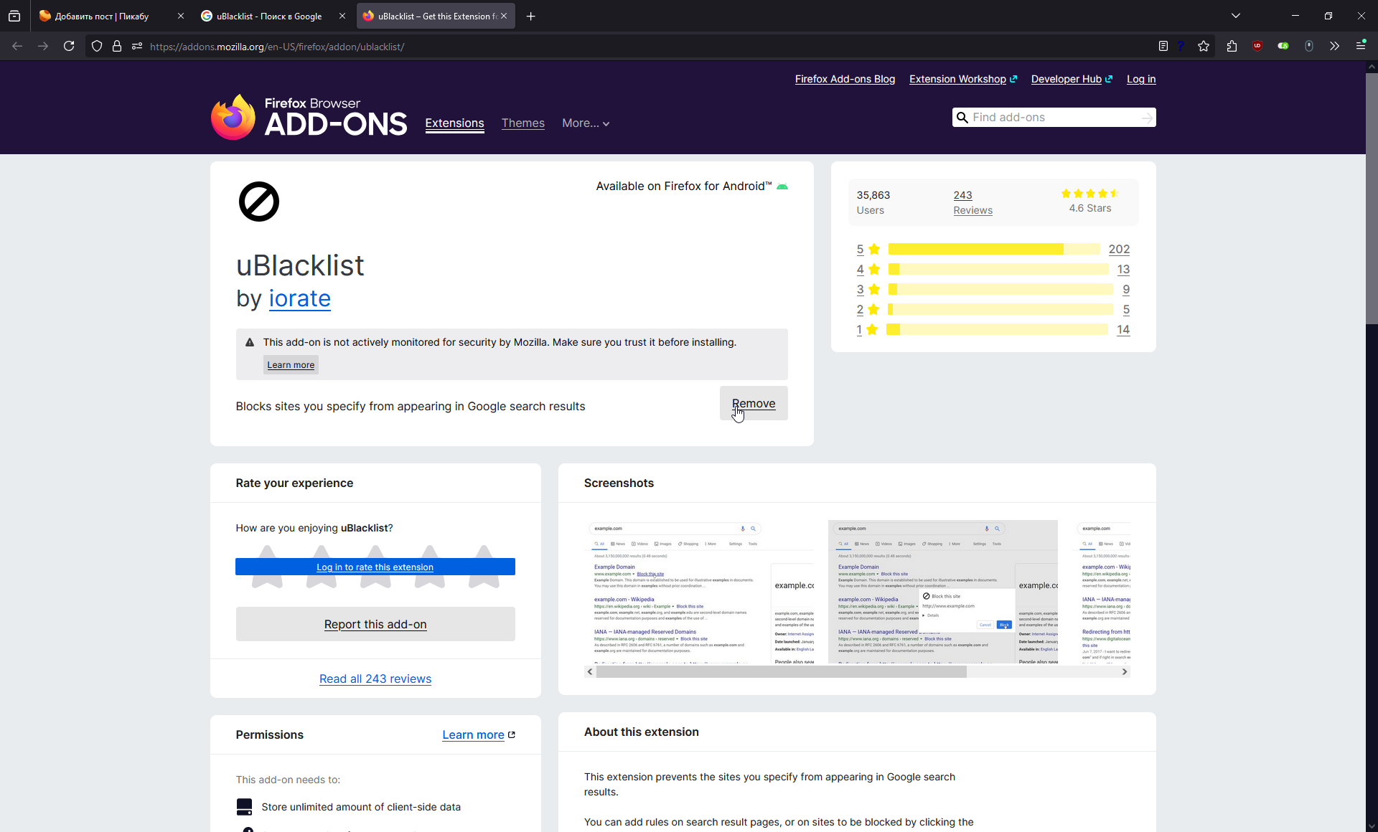Open the Extensions section in header

(454, 123)
